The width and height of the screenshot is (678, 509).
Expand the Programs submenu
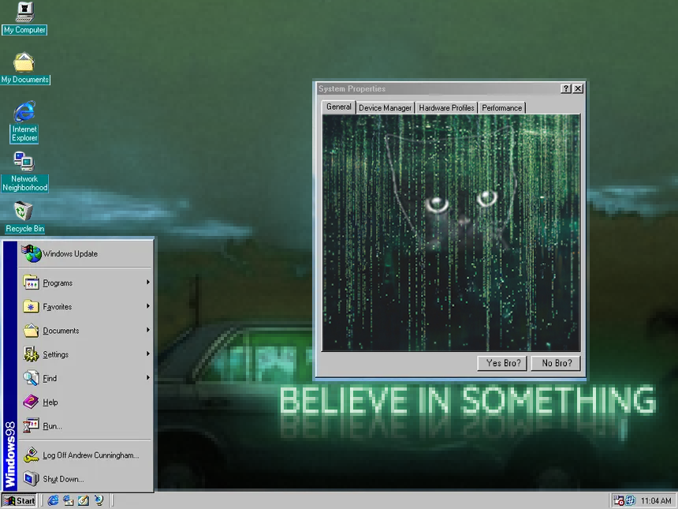[x=85, y=283]
